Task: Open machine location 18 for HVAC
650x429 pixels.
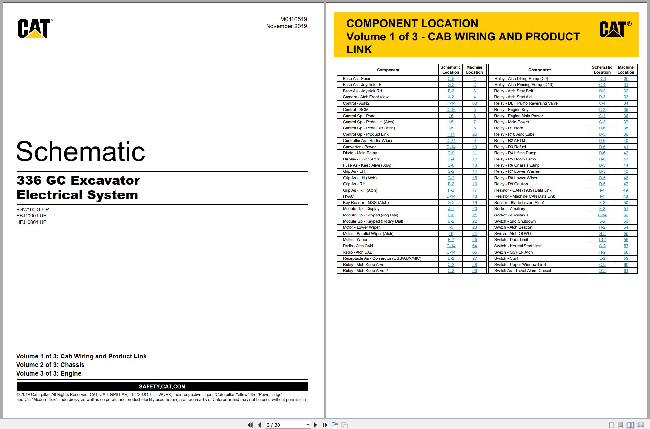Action: (474, 196)
